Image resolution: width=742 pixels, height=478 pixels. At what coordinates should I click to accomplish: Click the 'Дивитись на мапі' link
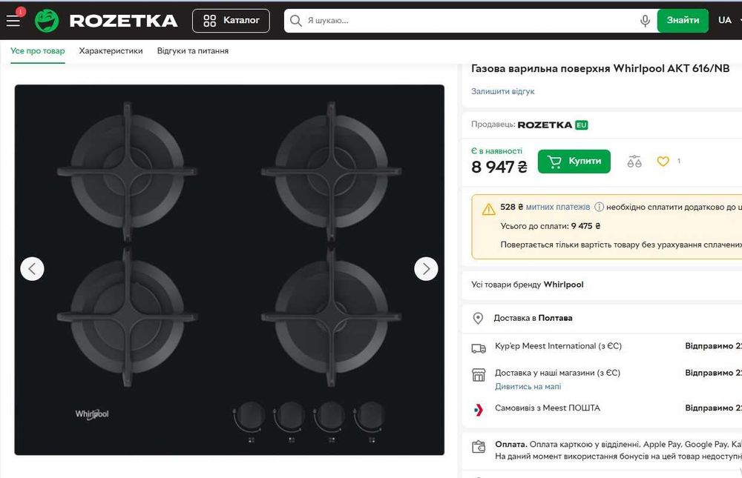pos(528,386)
